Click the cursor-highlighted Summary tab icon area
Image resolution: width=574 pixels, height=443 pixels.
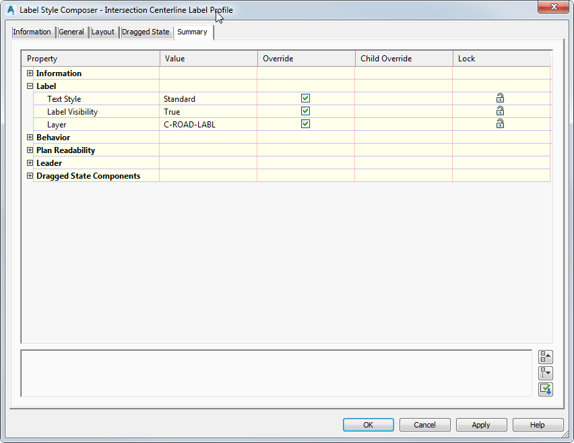193,32
